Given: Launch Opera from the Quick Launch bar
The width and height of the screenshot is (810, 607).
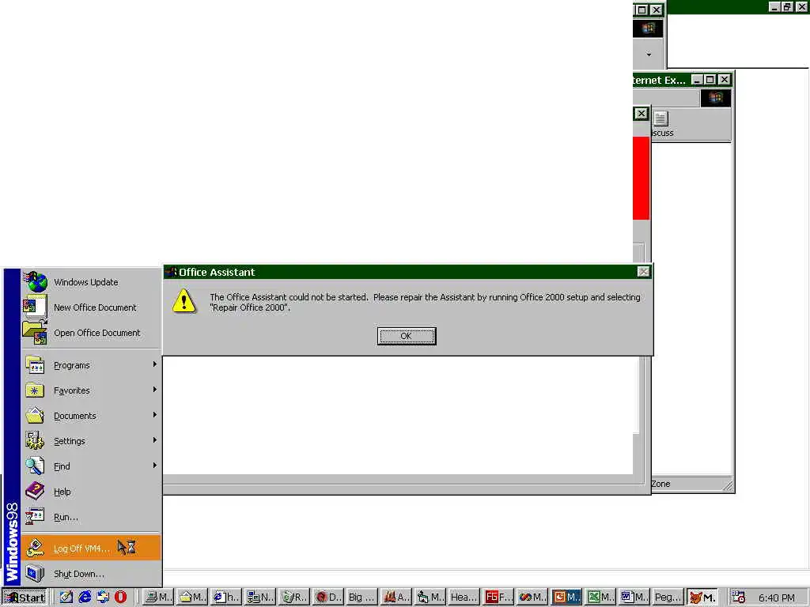Looking at the screenshot, I should 120,598.
